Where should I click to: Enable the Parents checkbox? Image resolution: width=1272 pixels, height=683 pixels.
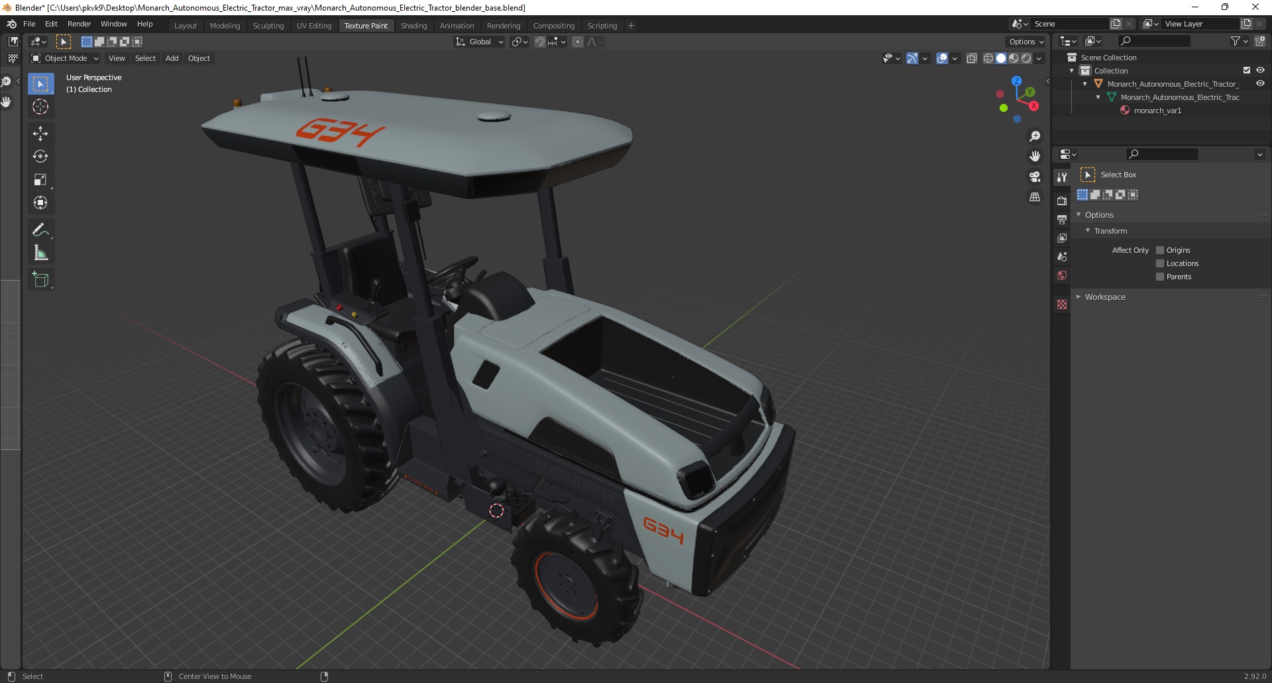(x=1160, y=277)
